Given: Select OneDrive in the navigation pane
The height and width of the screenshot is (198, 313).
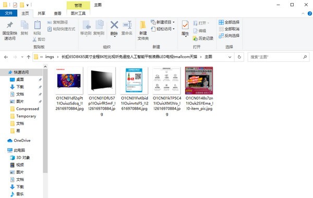Looking at the screenshot, I should [22, 140].
